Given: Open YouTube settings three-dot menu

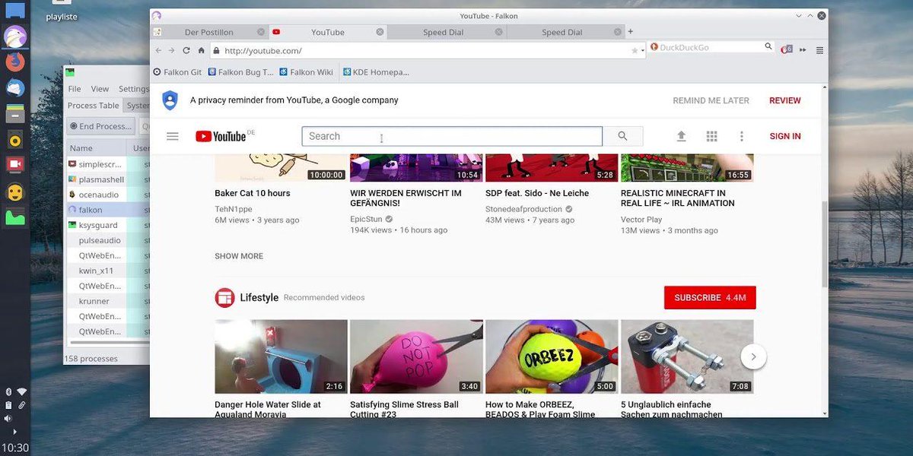Looking at the screenshot, I should pyautogui.click(x=742, y=136).
